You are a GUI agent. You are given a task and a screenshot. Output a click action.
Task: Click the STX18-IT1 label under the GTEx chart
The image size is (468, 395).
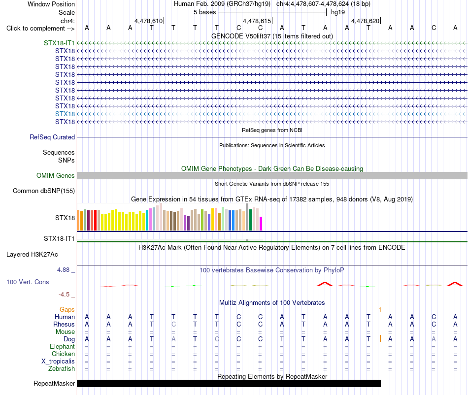click(x=59, y=239)
